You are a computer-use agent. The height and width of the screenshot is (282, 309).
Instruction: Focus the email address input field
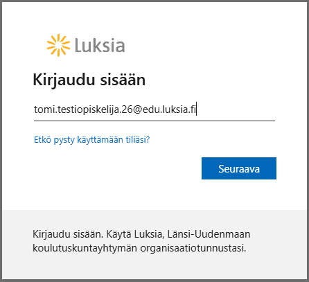[x=154, y=109]
